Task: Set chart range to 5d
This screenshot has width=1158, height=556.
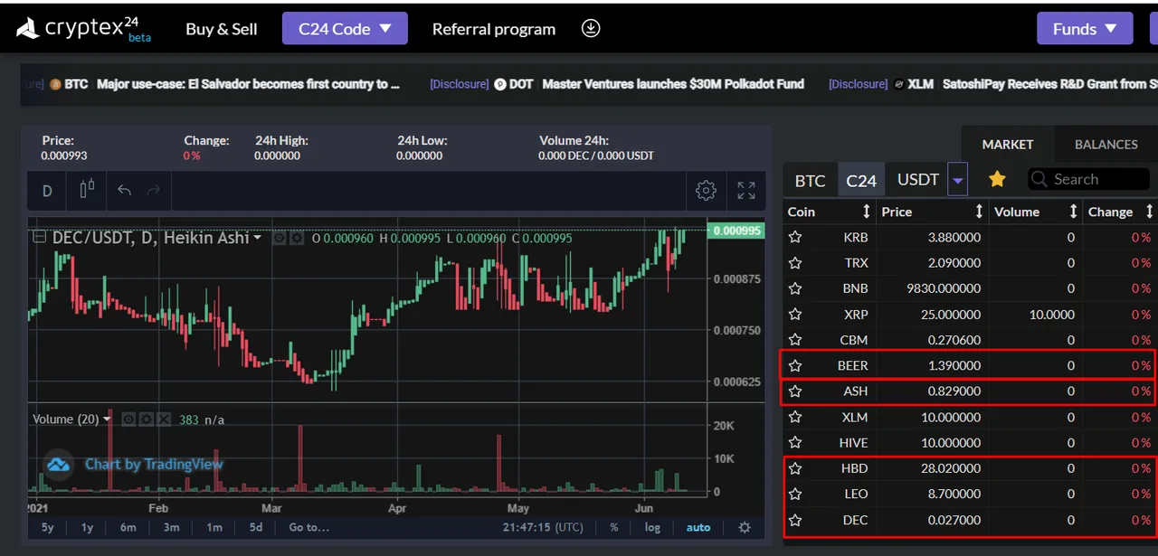Action: tap(256, 527)
